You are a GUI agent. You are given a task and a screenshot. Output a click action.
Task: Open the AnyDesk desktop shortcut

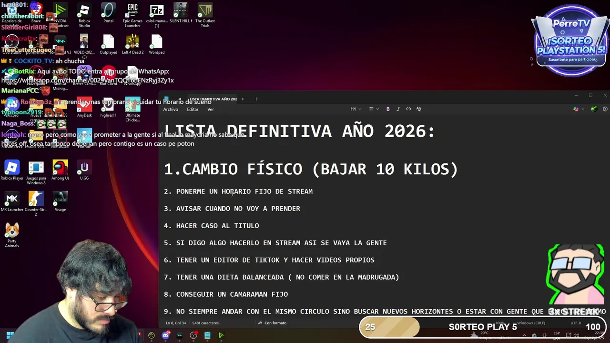[x=84, y=108]
